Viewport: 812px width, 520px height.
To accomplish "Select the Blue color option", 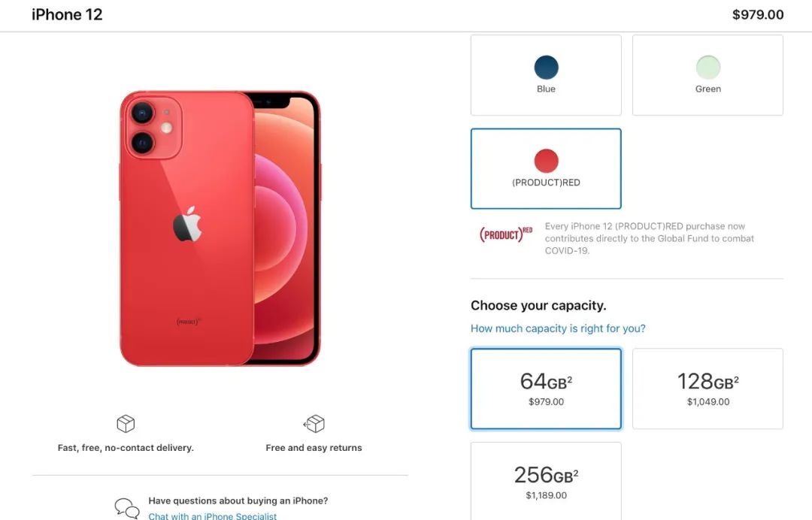I will pyautogui.click(x=546, y=75).
